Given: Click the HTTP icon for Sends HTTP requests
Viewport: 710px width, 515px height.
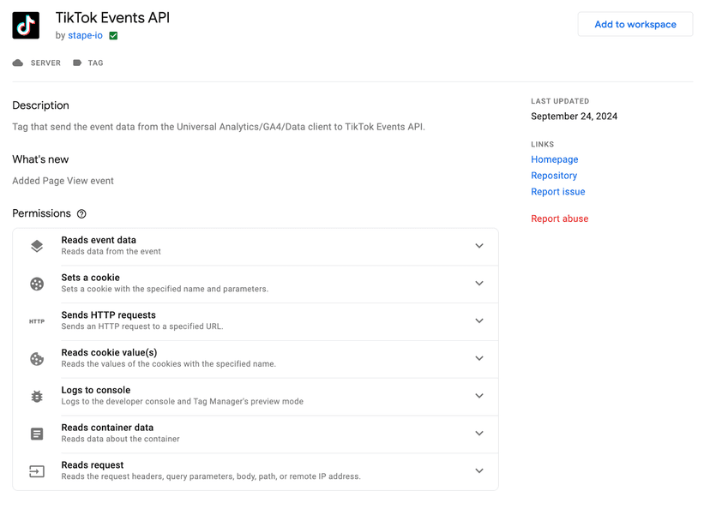Looking at the screenshot, I should coord(36,321).
